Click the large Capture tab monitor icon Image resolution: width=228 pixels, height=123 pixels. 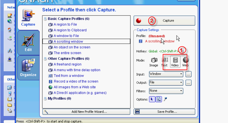[x=28, y=15]
